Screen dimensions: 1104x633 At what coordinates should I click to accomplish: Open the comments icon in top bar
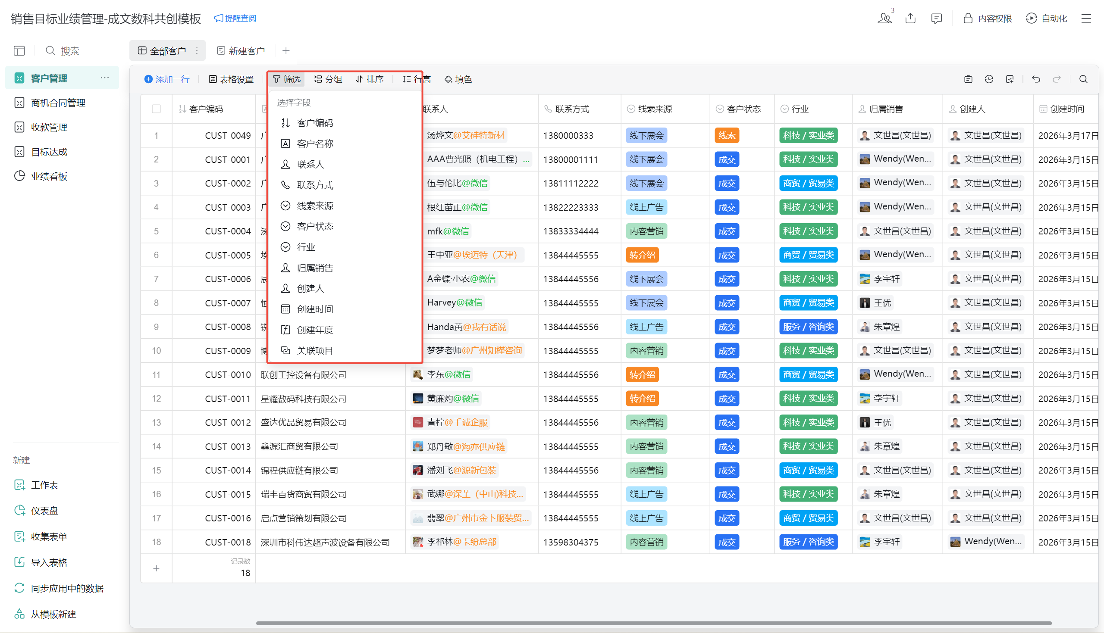(x=936, y=18)
